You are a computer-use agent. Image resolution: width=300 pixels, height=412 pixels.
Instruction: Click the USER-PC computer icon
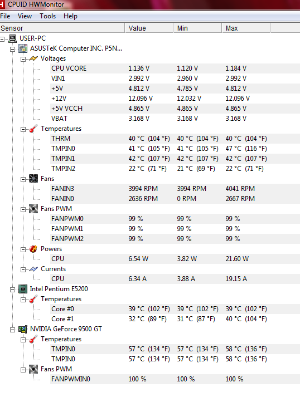13,38
